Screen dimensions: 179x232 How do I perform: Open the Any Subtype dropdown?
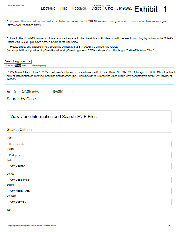point(89,202)
